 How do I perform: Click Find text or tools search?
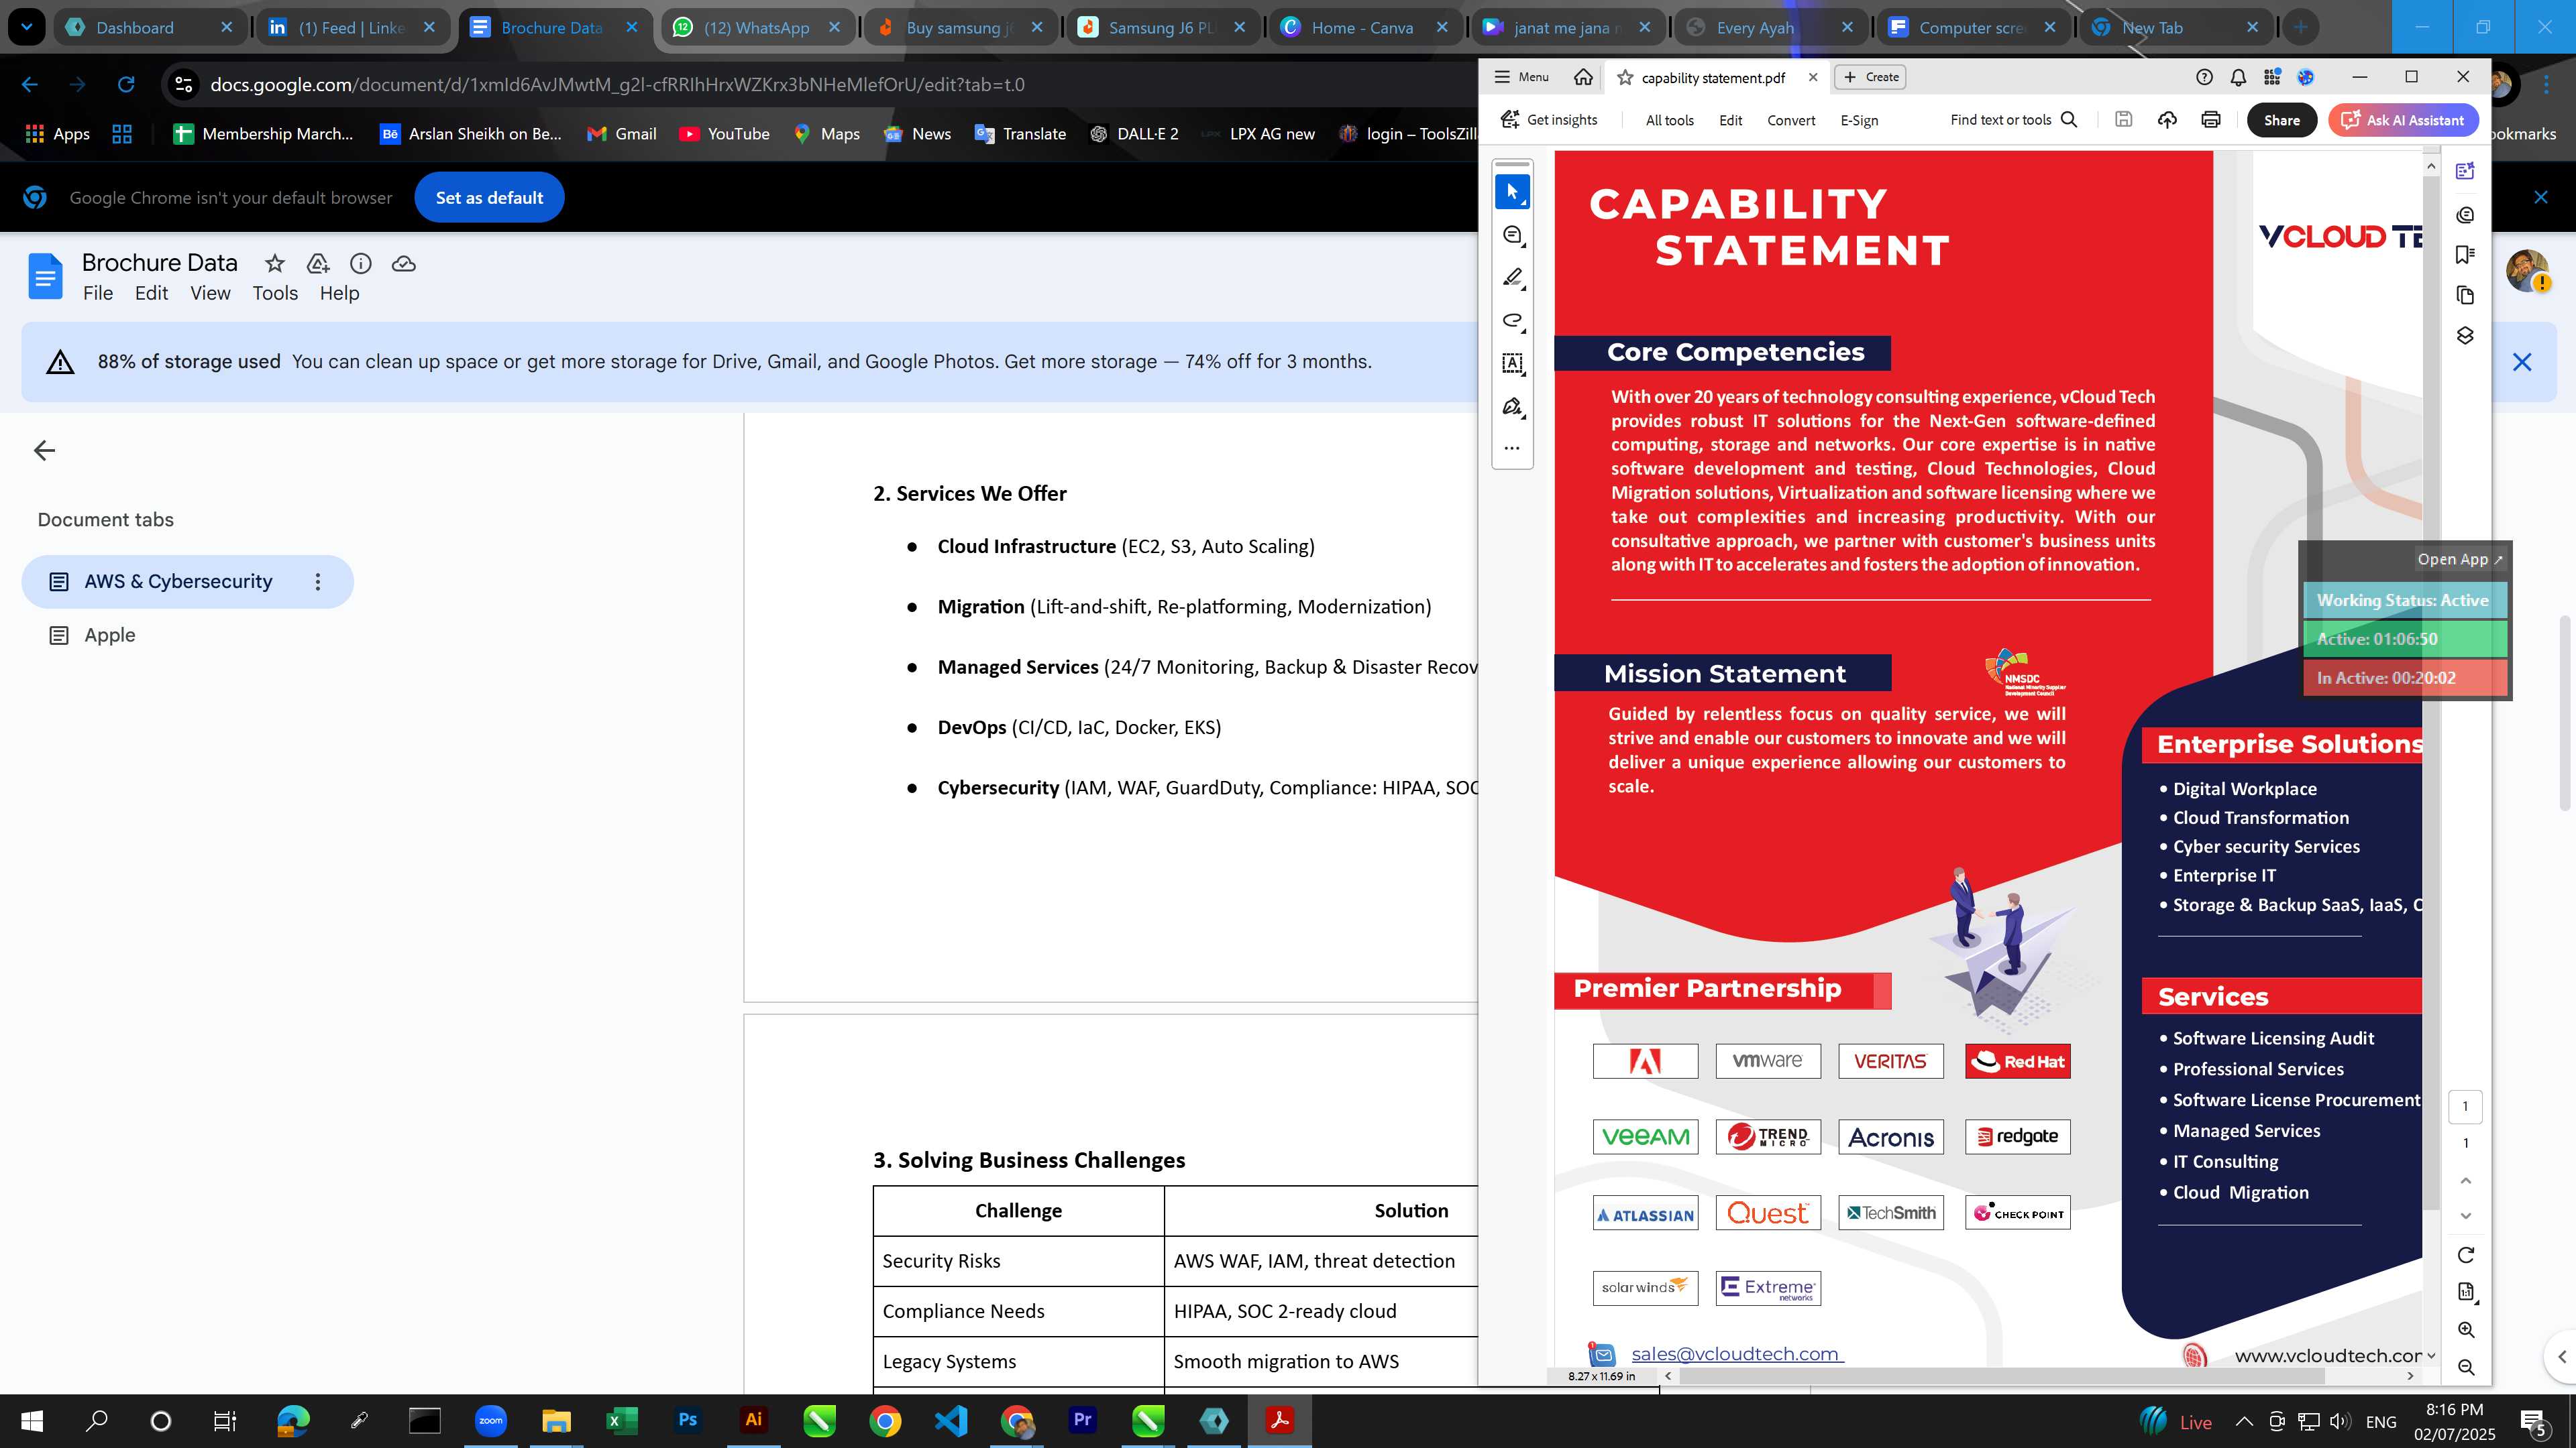(2014, 120)
